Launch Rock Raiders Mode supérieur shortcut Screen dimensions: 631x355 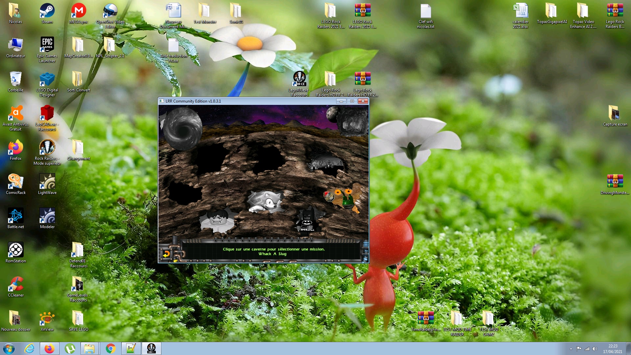[x=47, y=153]
